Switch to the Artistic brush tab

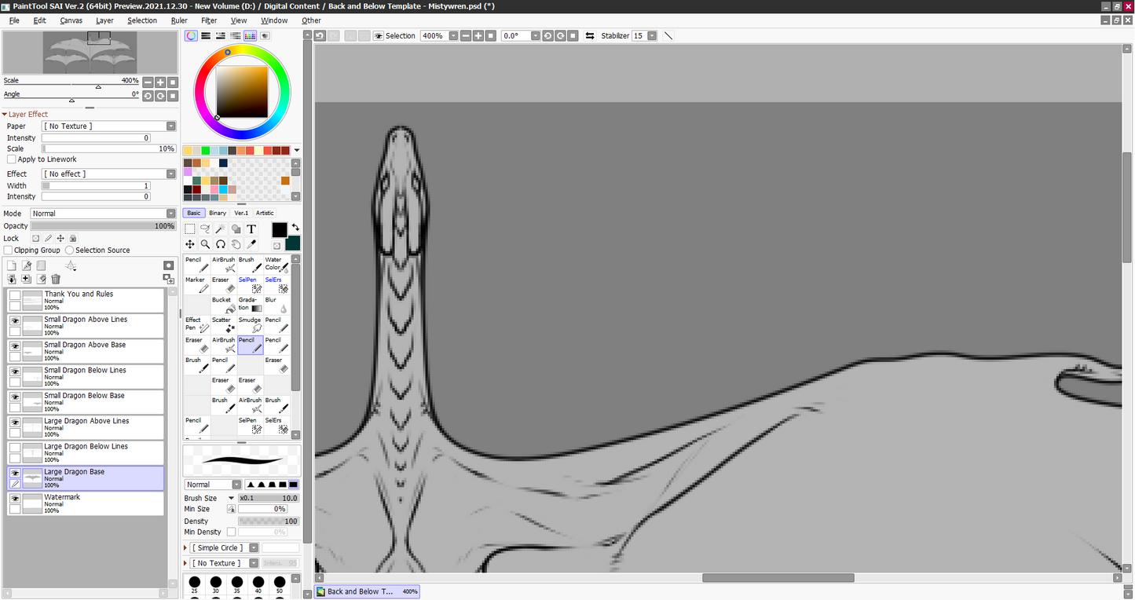pyautogui.click(x=265, y=213)
